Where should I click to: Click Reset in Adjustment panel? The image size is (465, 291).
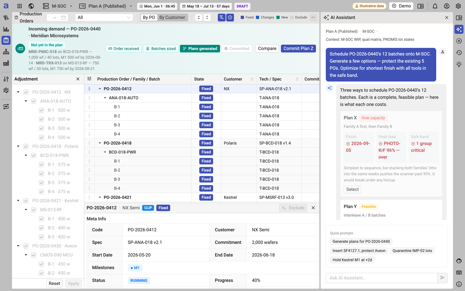[54, 283]
